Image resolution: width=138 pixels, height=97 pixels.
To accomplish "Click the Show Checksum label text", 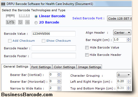I will pos(59,41).
